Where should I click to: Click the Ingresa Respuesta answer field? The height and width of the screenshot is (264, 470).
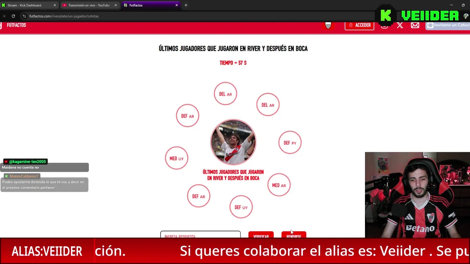pos(200,234)
